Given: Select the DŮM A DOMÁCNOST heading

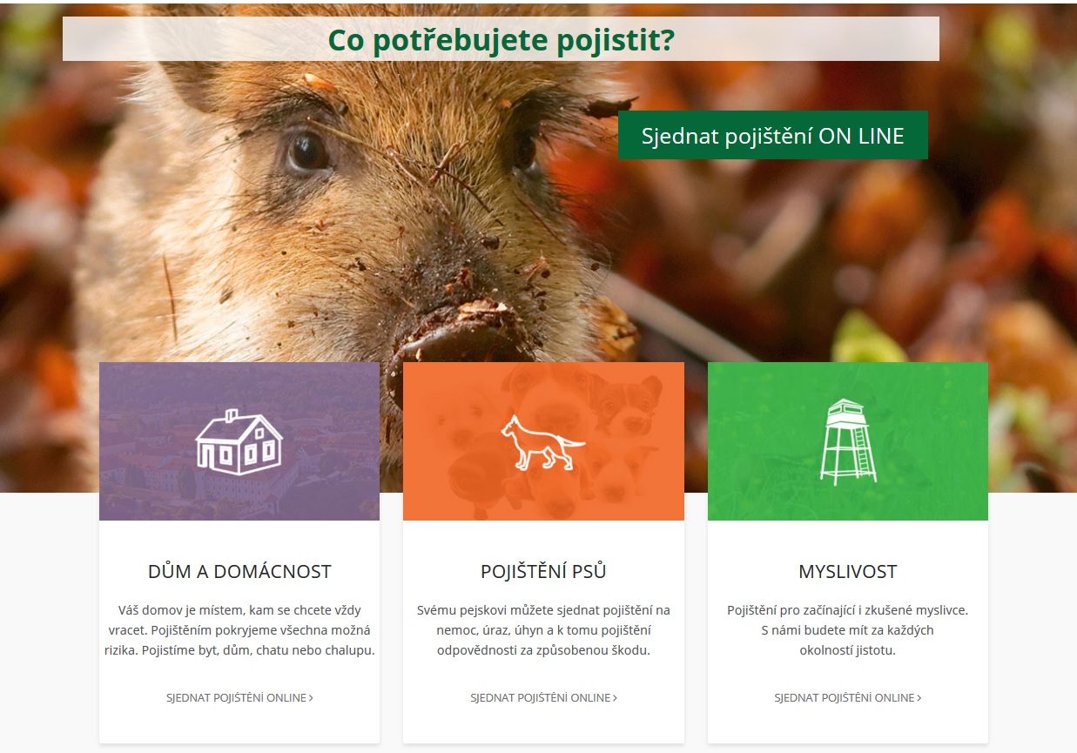Looking at the screenshot, I should pos(239,572).
